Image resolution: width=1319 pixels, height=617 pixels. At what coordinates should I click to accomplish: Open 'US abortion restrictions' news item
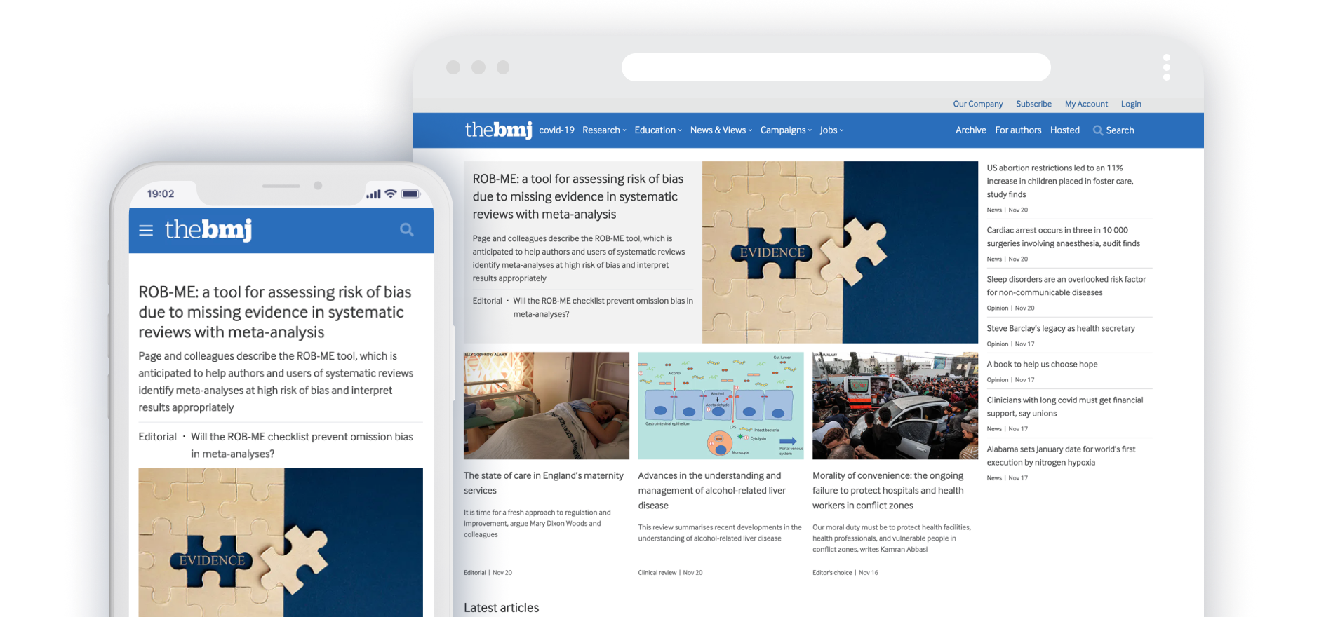point(1060,182)
